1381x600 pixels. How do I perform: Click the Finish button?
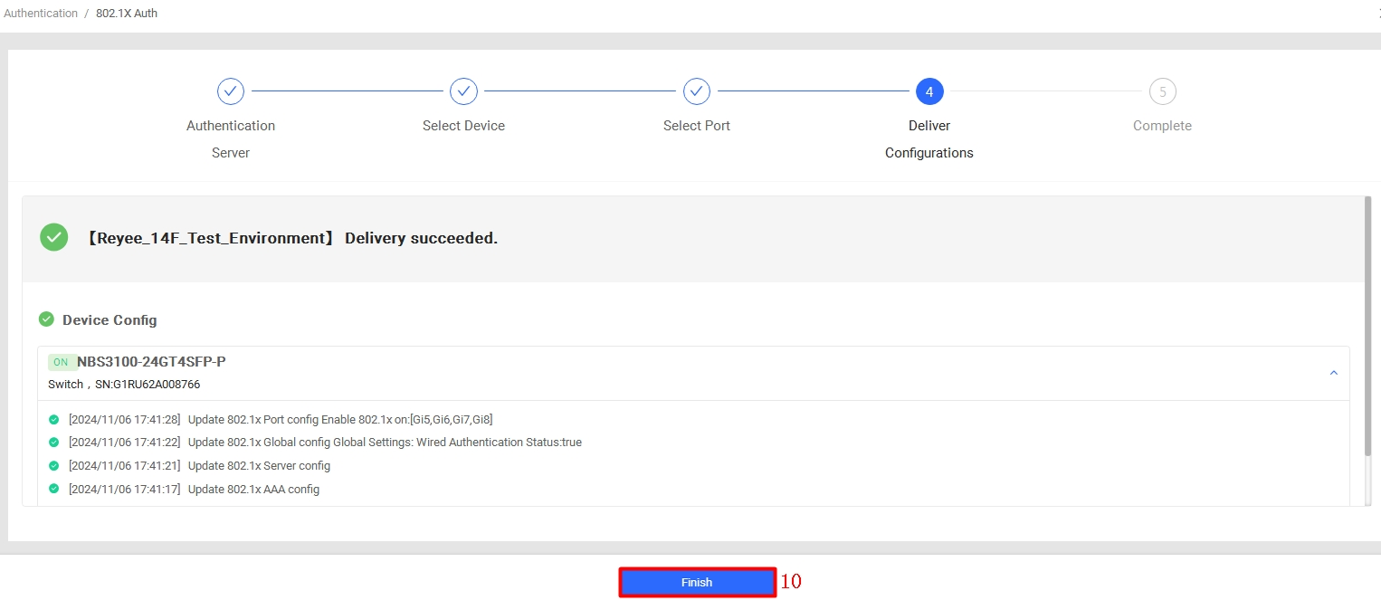click(697, 583)
